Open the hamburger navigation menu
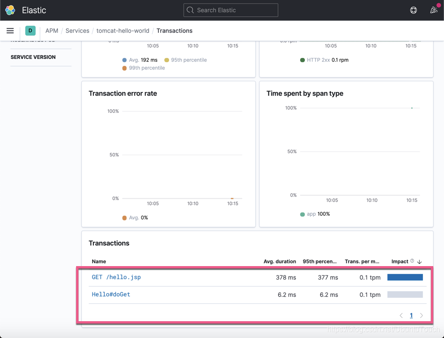 pyautogui.click(x=10, y=30)
